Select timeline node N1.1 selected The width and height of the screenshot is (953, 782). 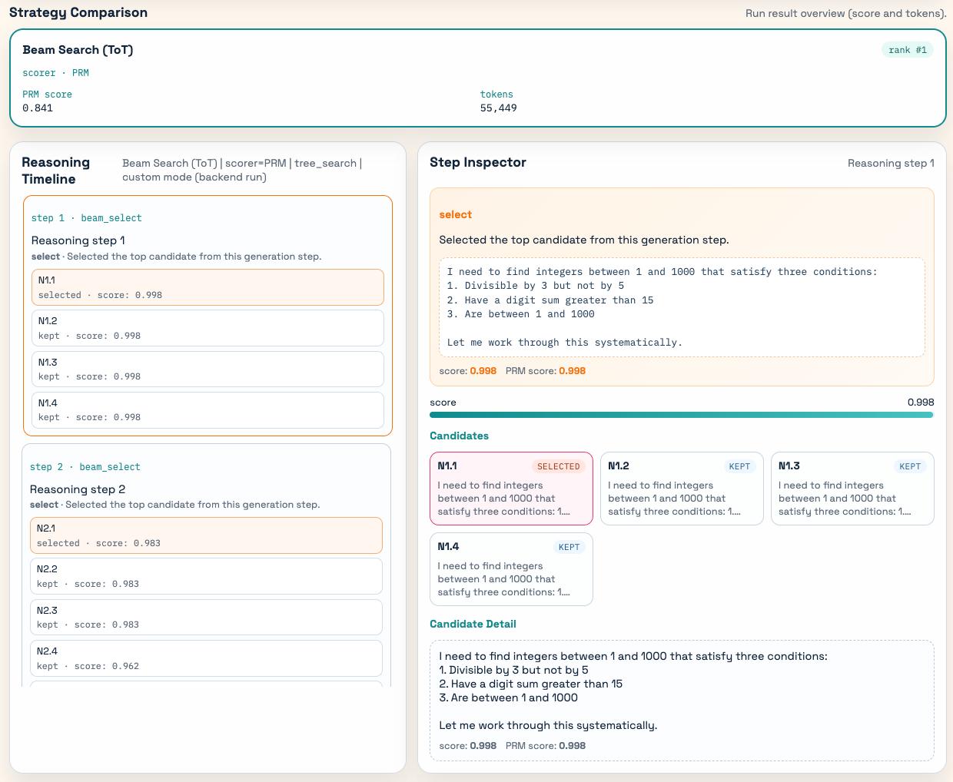coord(208,287)
